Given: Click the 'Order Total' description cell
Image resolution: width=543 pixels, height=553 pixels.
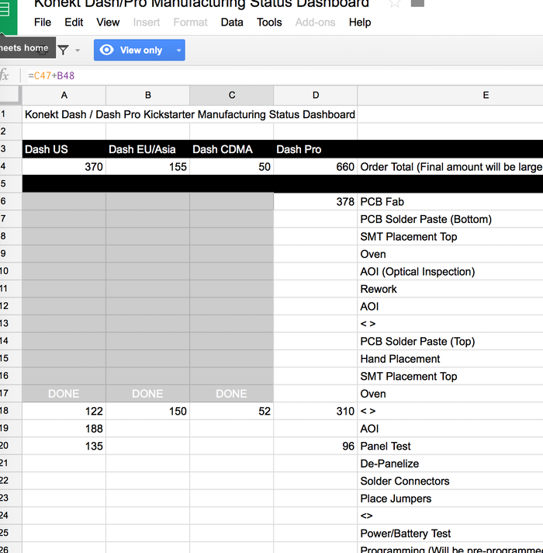Looking at the screenshot, I should point(451,166).
